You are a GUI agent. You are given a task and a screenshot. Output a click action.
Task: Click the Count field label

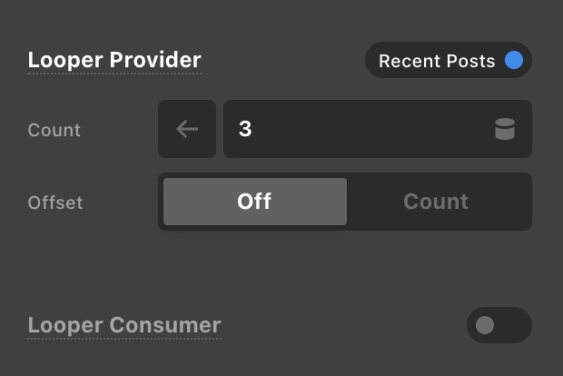point(54,130)
